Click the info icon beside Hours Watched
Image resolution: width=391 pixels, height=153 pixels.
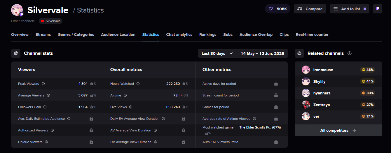[138, 84]
